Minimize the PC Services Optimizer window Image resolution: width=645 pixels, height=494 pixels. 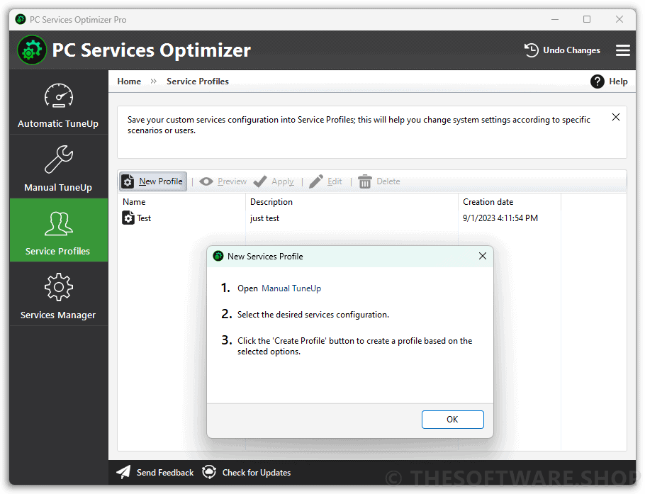555,19
